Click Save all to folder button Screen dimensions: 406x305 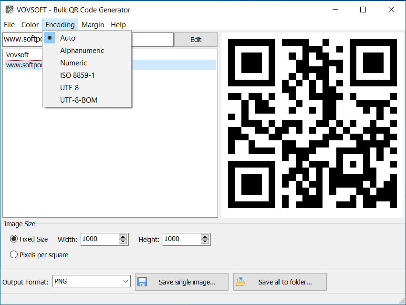[x=280, y=282]
